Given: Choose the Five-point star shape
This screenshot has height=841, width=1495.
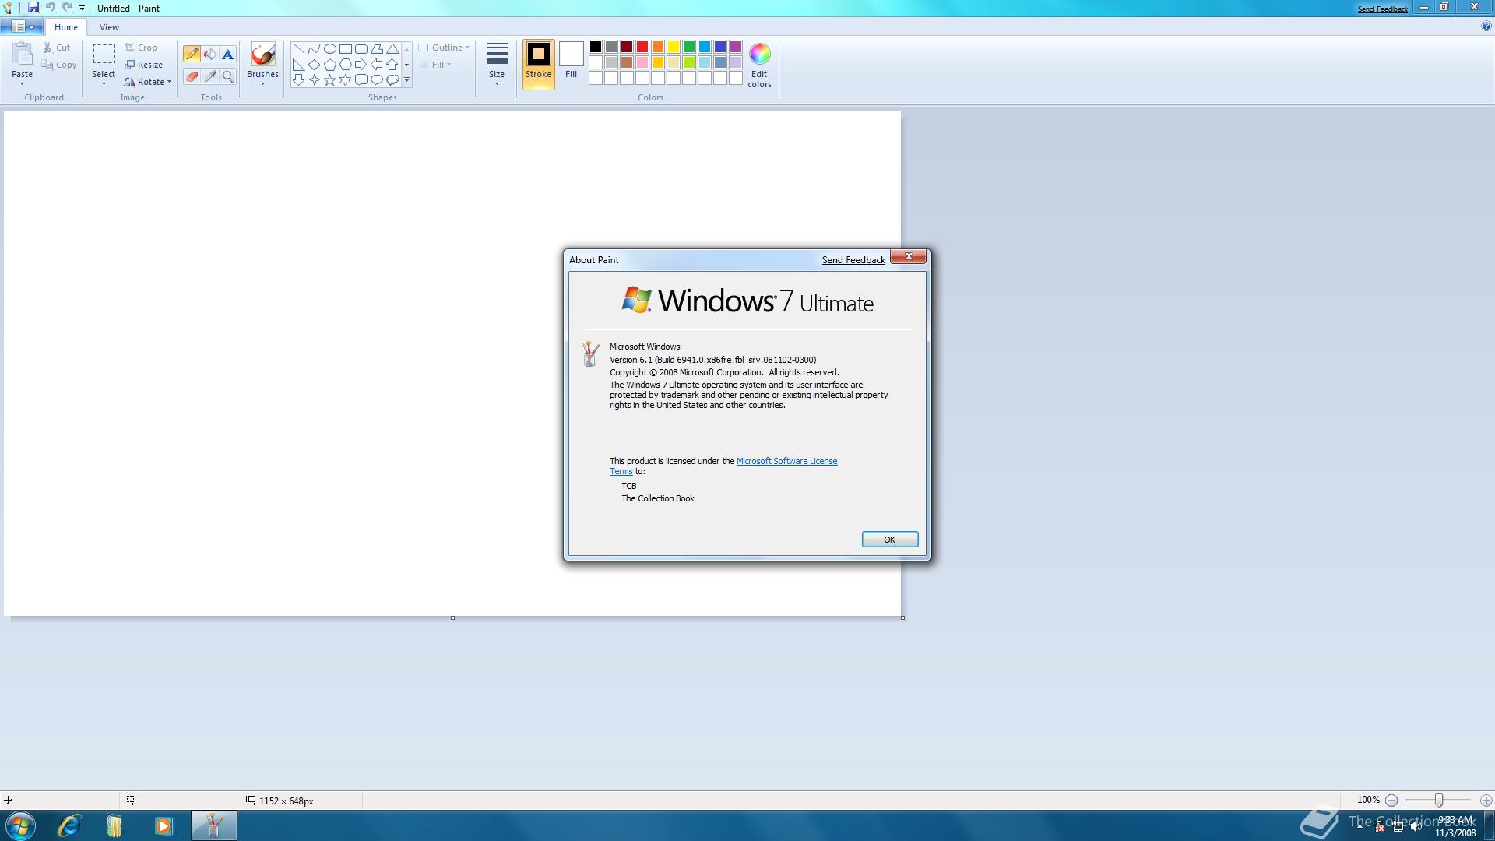Looking at the screenshot, I should (x=330, y=80).
